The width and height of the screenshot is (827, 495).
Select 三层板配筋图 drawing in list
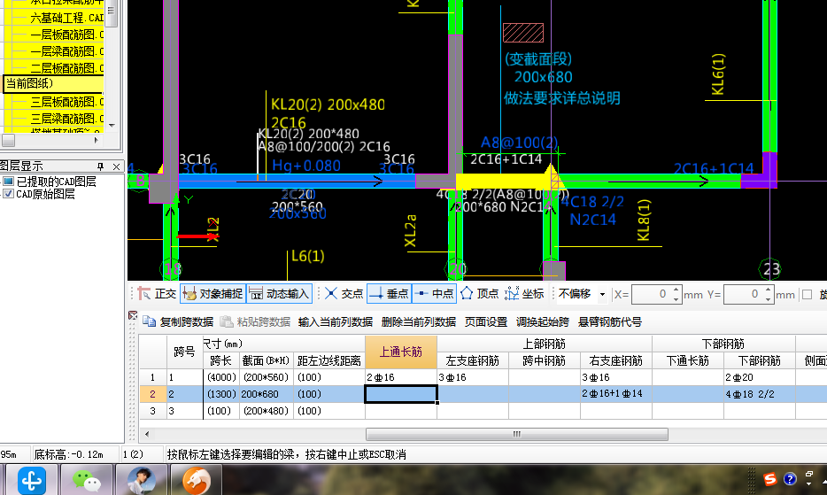[66, 102]
